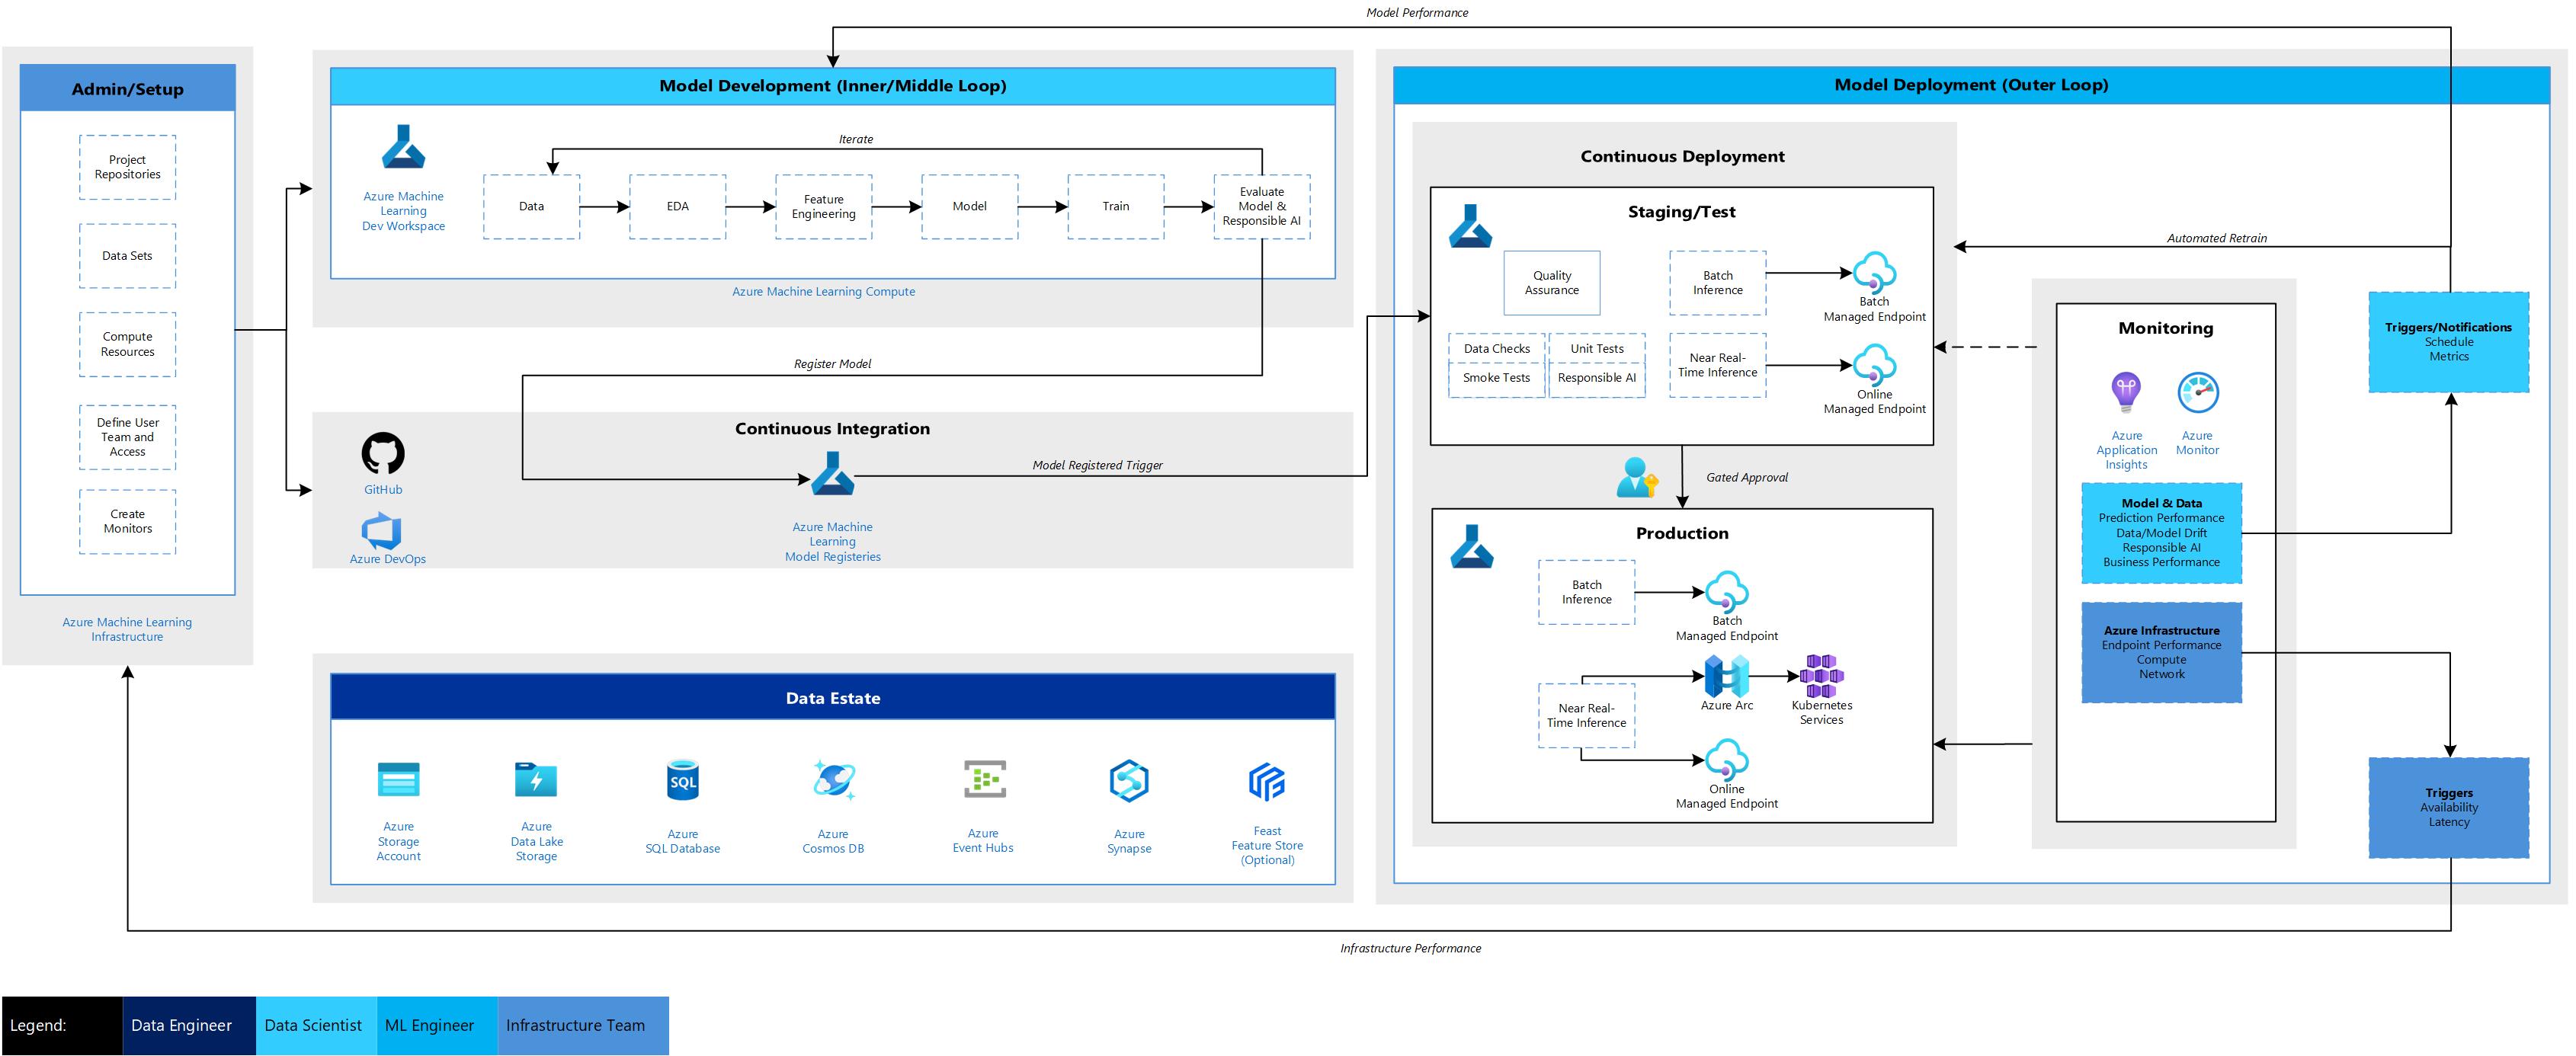
Task: Click the Unit Tests box
Action: [x=1596, y=349]
